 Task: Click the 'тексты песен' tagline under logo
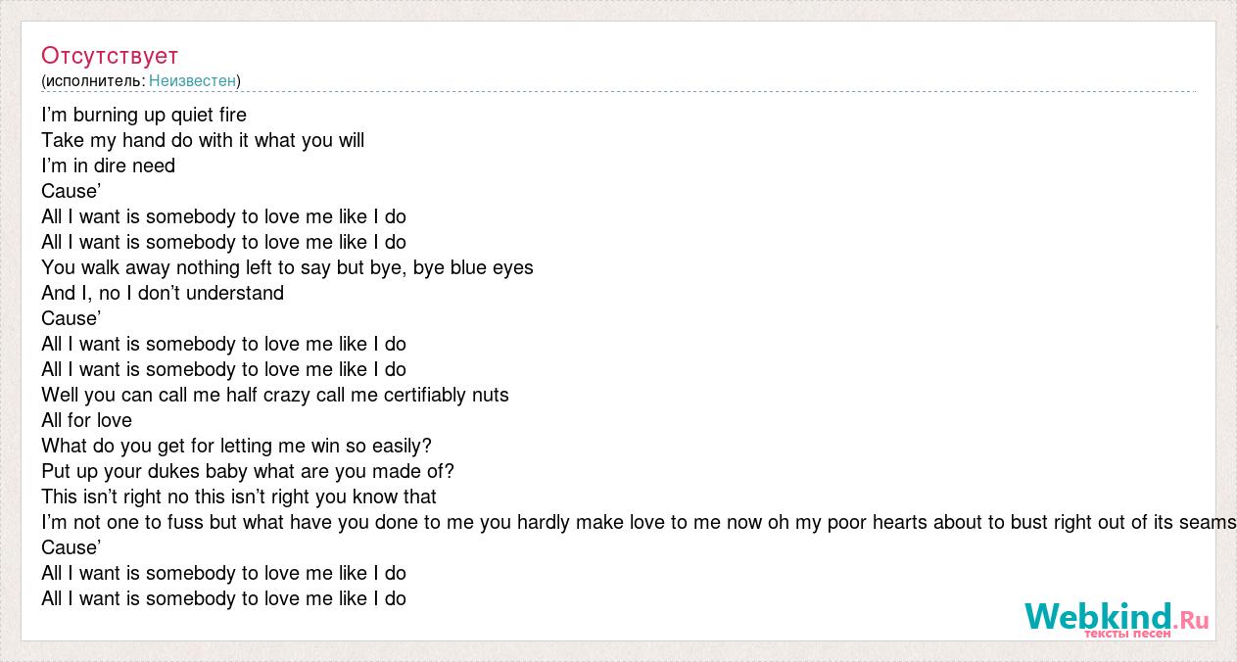1126,634
